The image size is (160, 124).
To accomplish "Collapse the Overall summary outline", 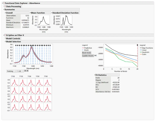I will [5, 13].
